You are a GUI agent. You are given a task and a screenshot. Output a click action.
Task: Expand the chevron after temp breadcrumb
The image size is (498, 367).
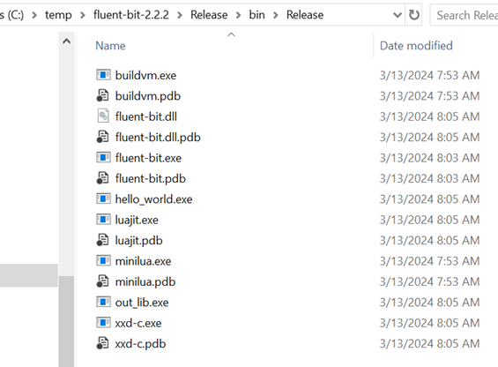coord(83,15)
